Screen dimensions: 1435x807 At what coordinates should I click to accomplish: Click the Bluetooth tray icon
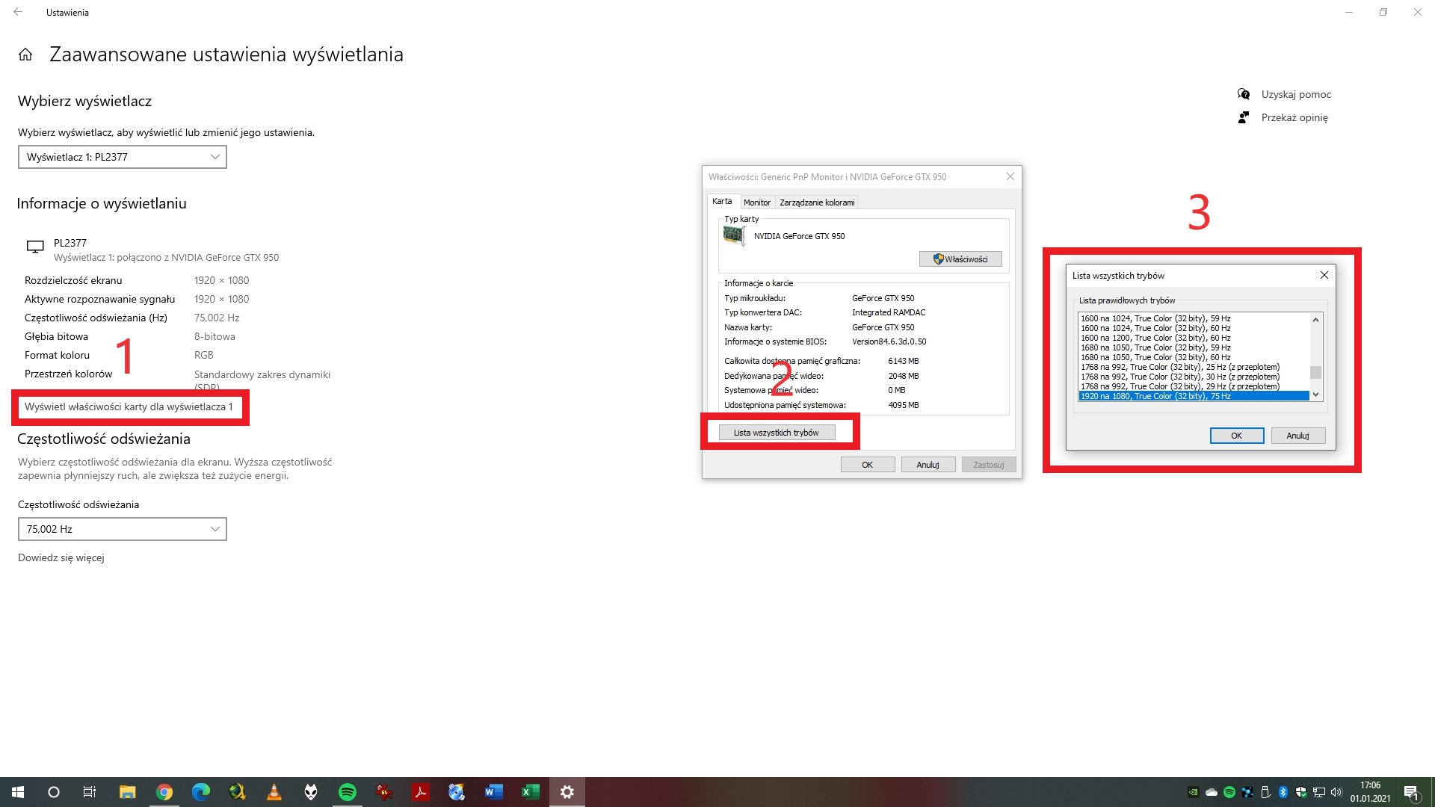pos(1283,792)
